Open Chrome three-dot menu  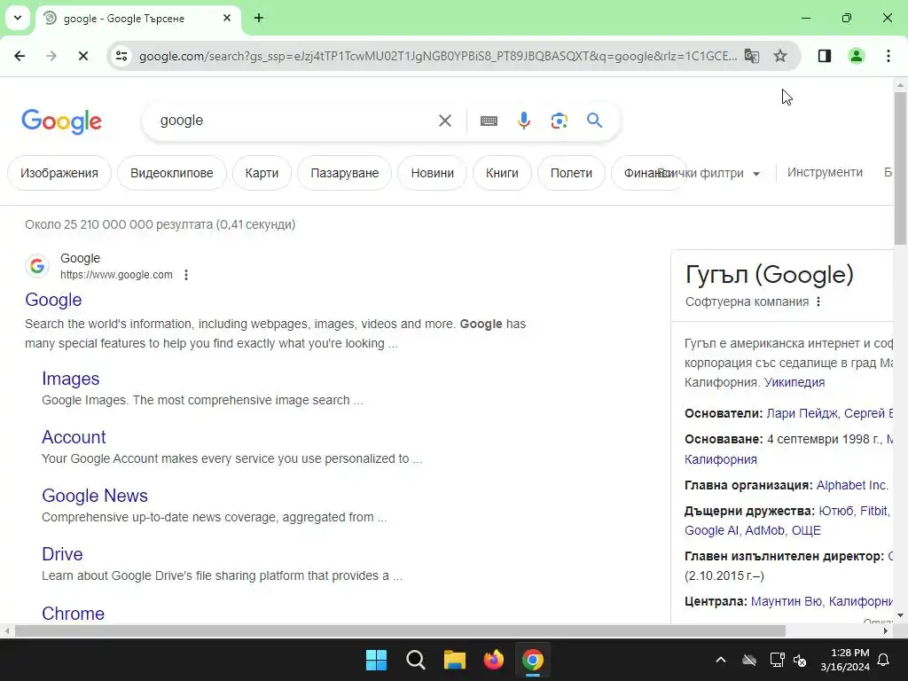click(888, 56)
